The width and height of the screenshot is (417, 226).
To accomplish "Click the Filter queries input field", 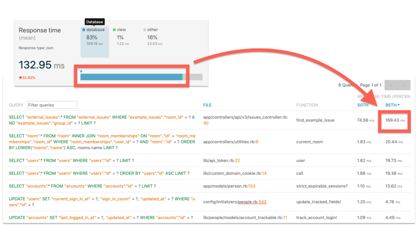I will tap(52, 105).
